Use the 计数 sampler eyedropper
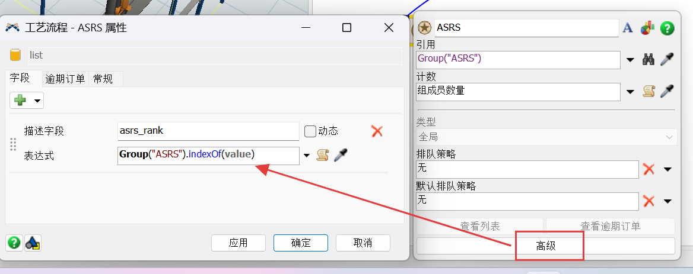This screenshot has height=274, width=693. (x=667, y=92)
